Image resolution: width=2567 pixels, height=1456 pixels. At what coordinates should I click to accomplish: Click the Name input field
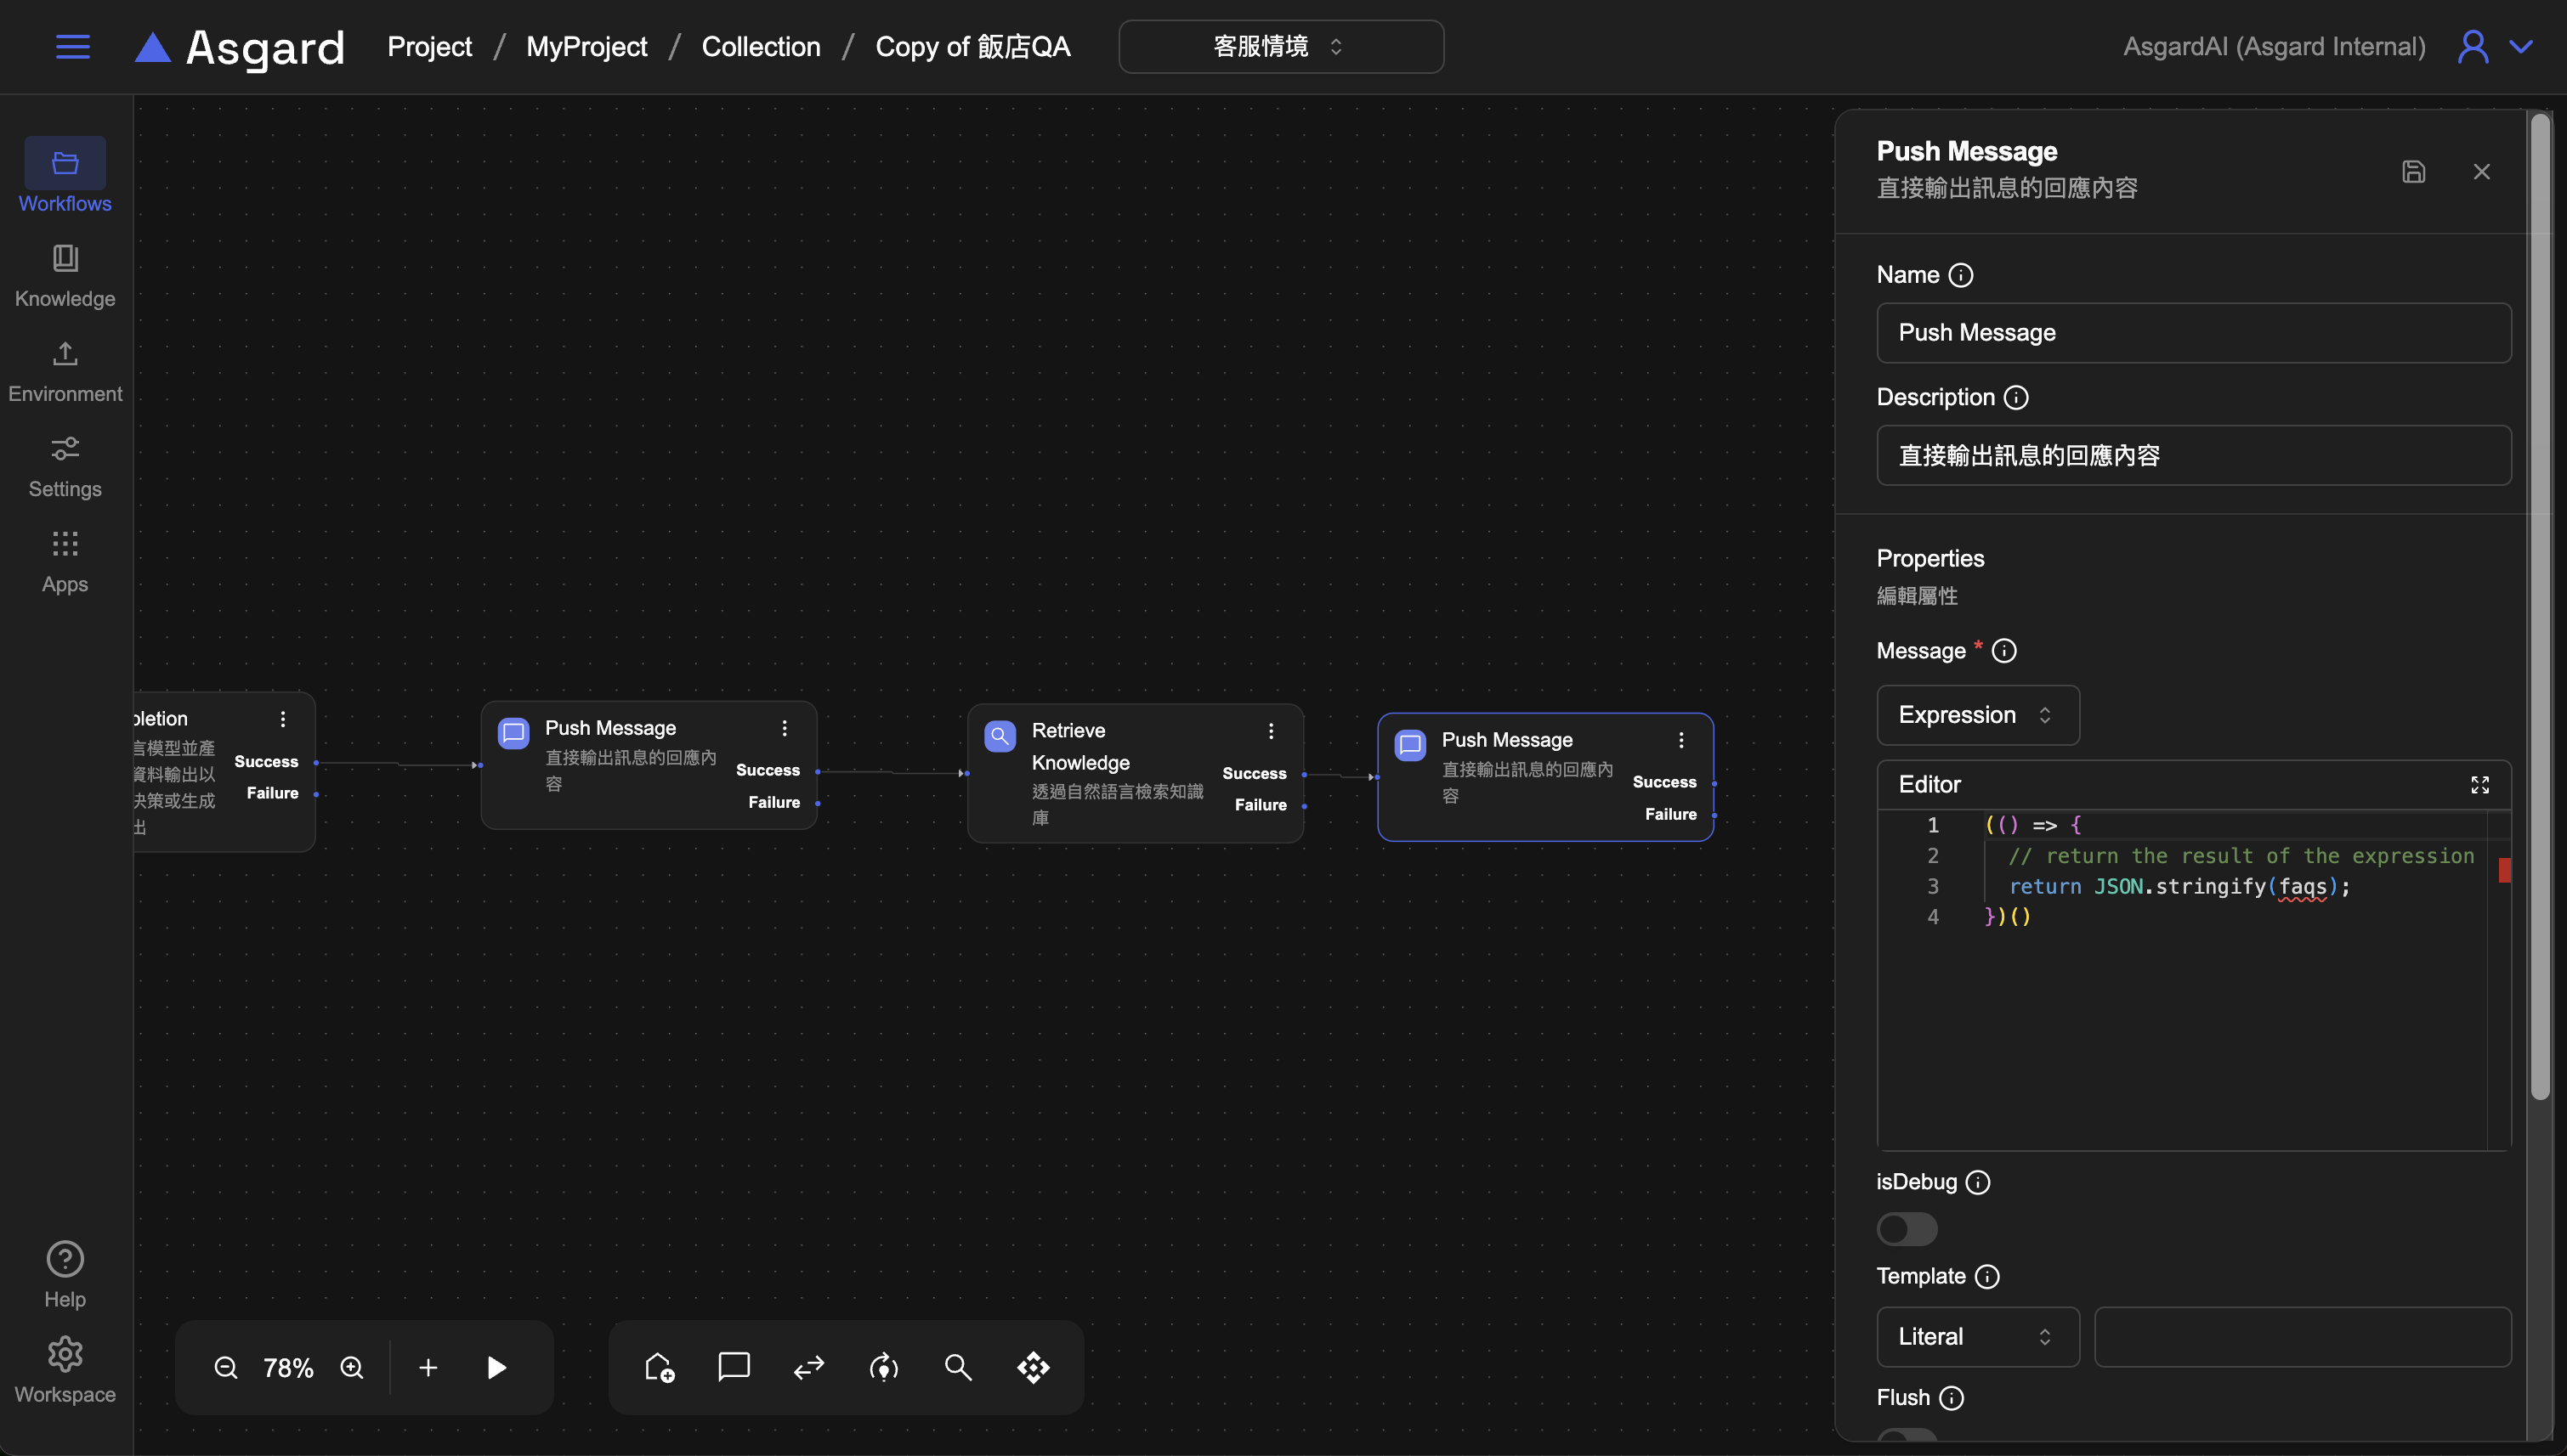pos(2193,333)
